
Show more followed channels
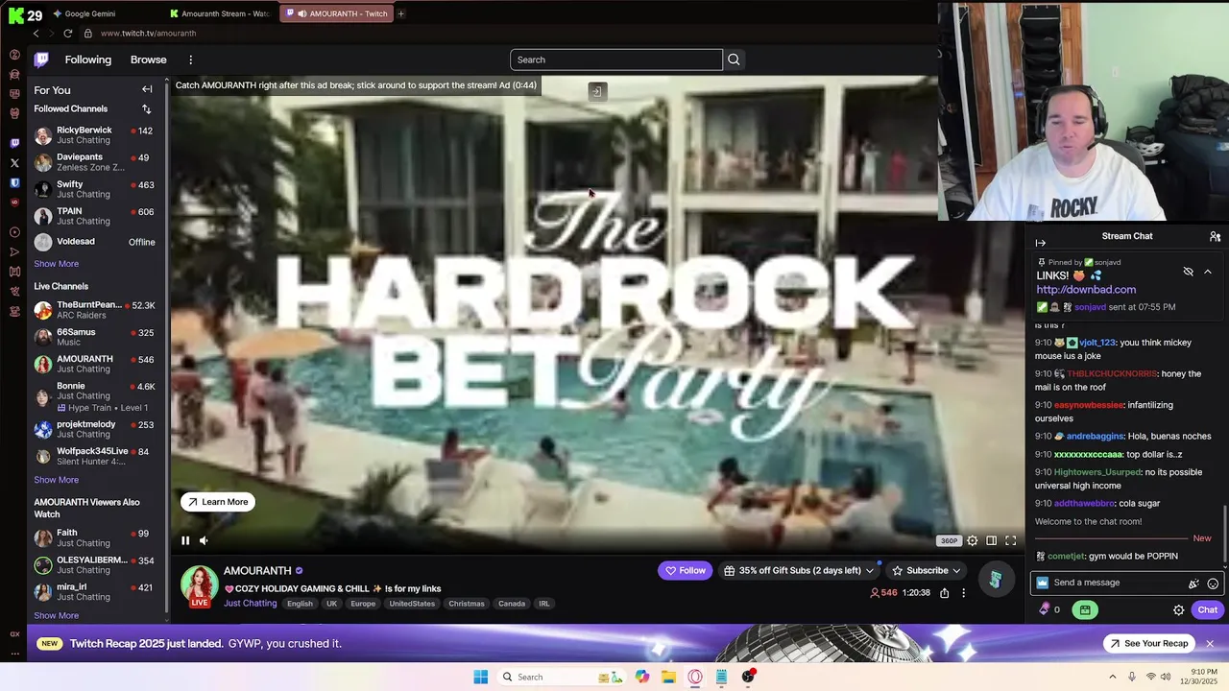point(57,264)
